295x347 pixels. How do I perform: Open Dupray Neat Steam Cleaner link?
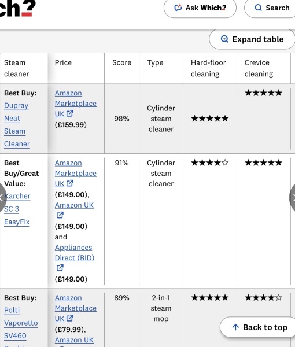point(17,124)
